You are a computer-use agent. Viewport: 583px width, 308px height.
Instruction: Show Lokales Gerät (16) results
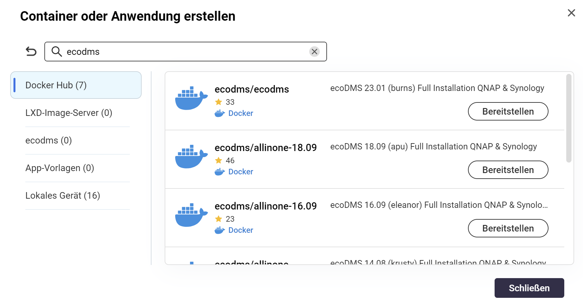[62, 196]
